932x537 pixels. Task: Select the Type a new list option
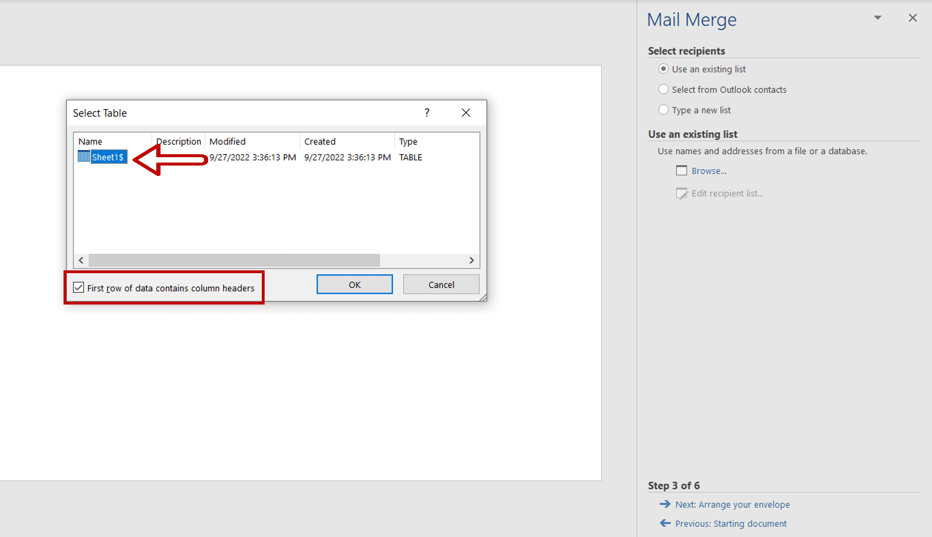[664, 110]
